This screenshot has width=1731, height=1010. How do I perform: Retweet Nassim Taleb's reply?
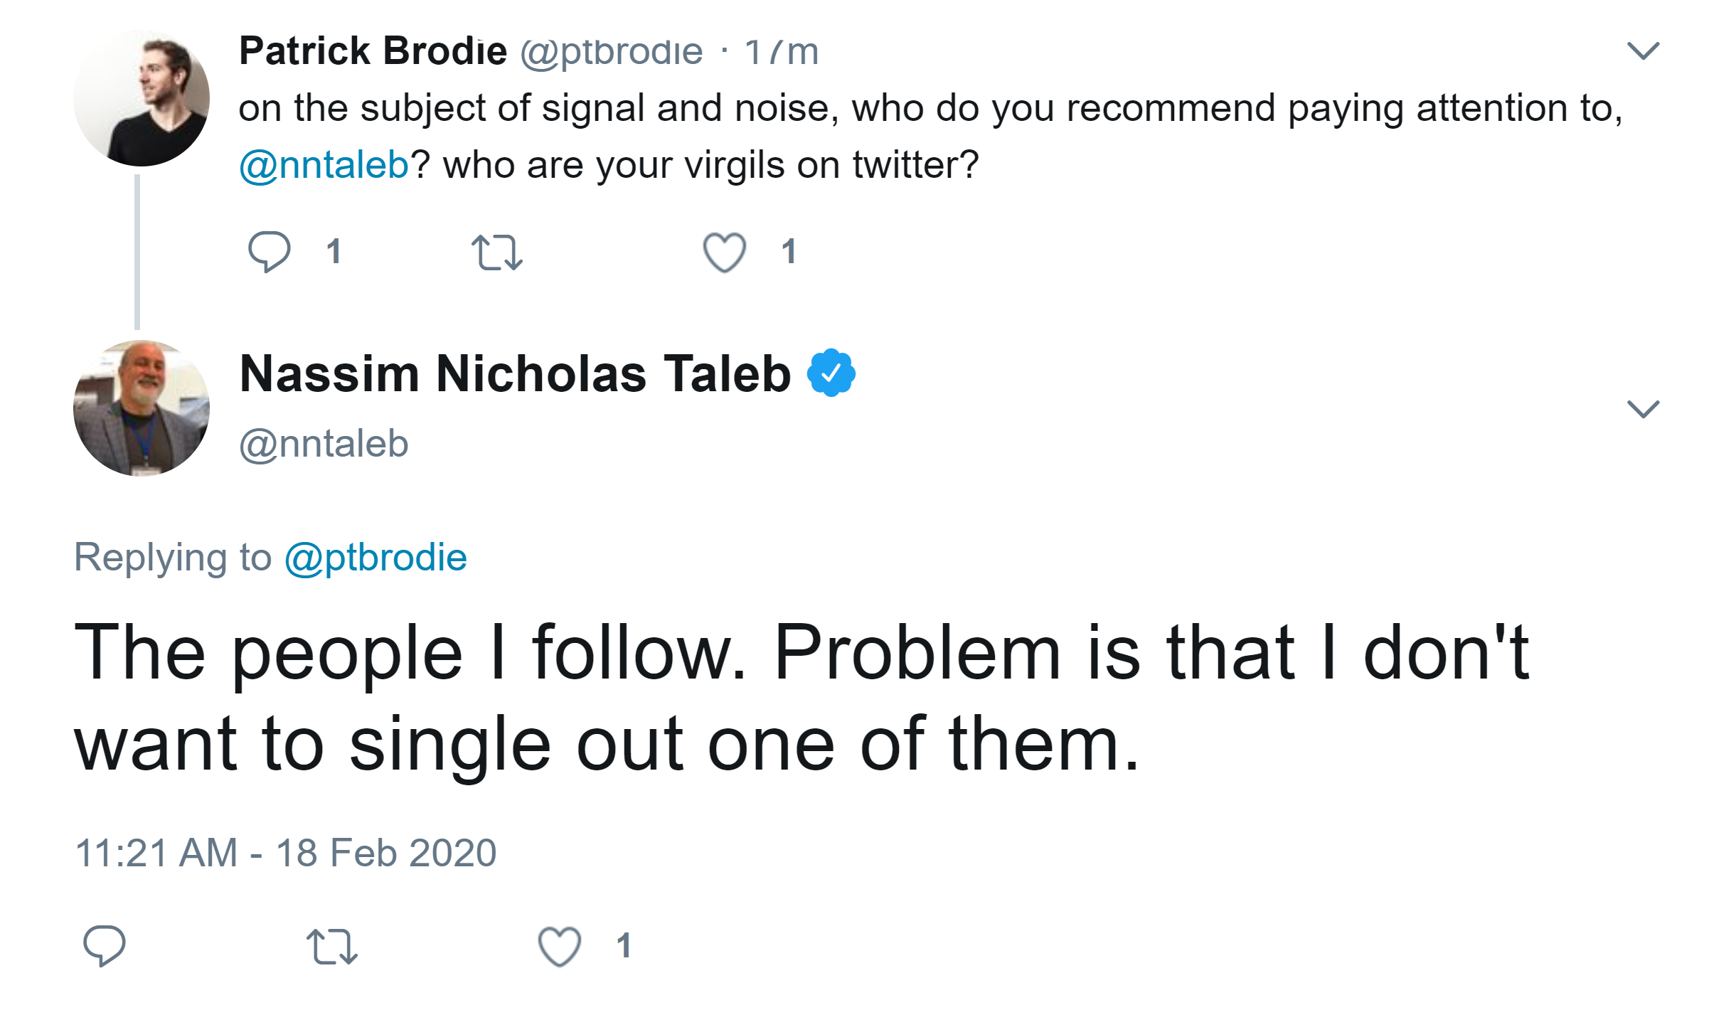tap(331, 947)
